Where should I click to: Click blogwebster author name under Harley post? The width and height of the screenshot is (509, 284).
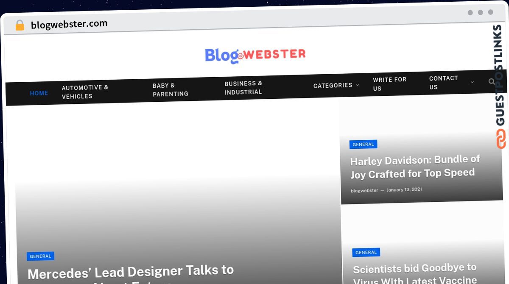364,191
